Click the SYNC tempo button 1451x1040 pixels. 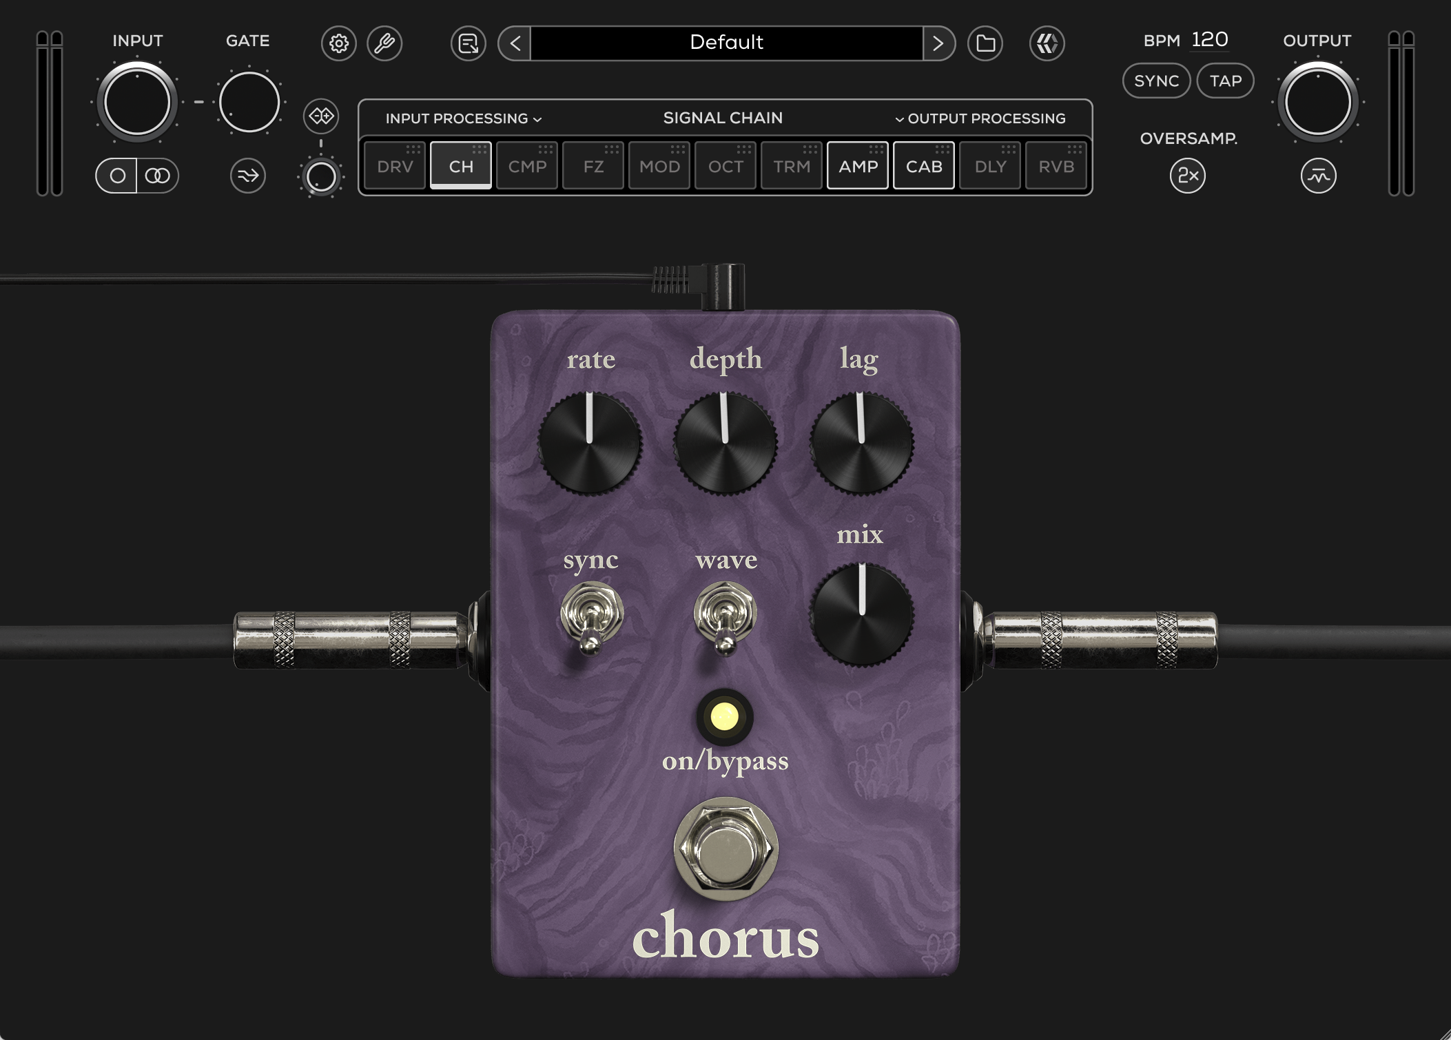tap(1156, 81)
